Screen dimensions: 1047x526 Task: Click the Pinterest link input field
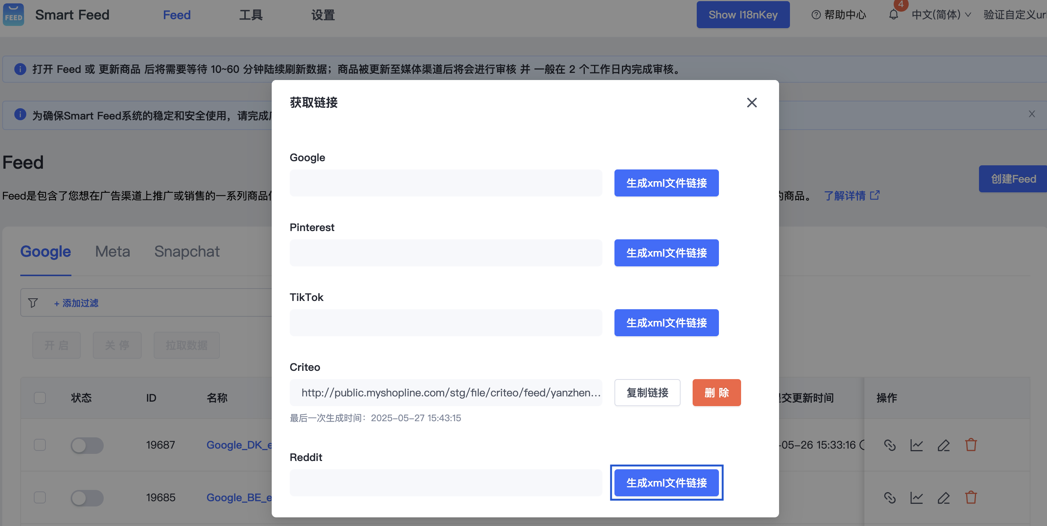[x=446, y=253]
